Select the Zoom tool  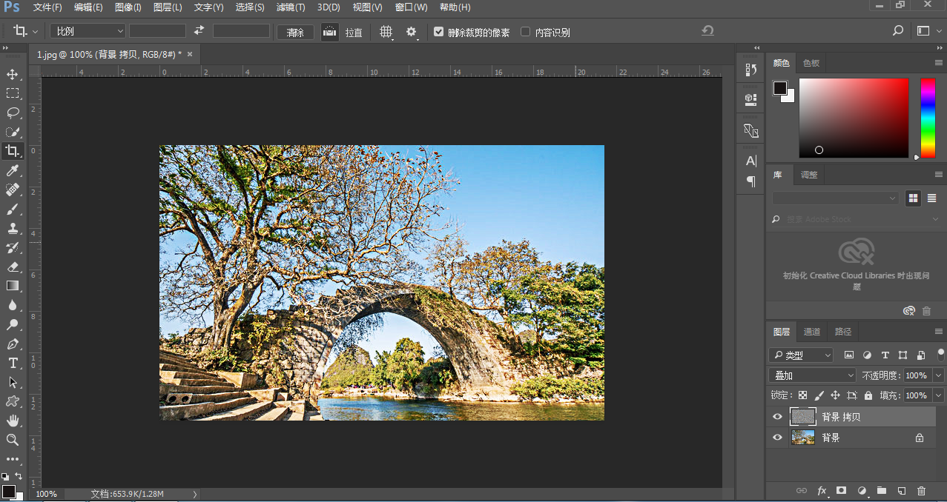coord(13,440)
